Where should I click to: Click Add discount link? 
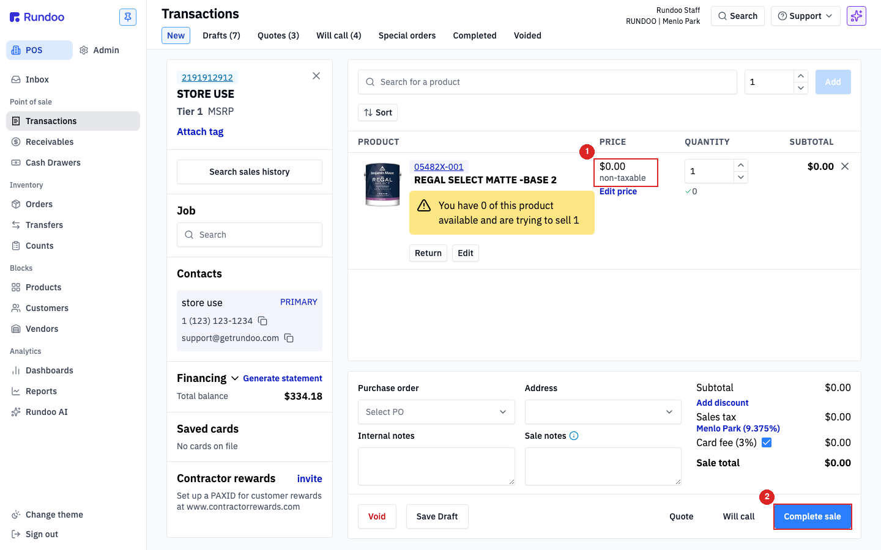point(723,403)
